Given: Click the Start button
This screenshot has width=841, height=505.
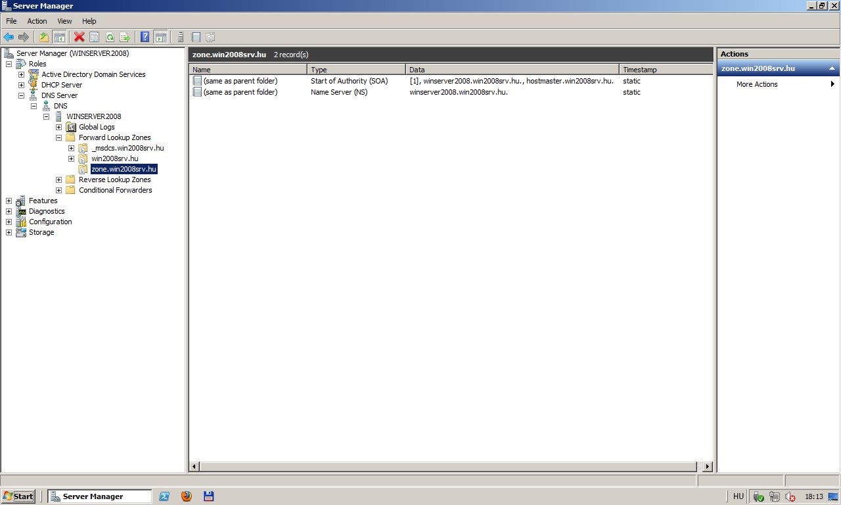Looking at the screenshot, I should (18, 496).
